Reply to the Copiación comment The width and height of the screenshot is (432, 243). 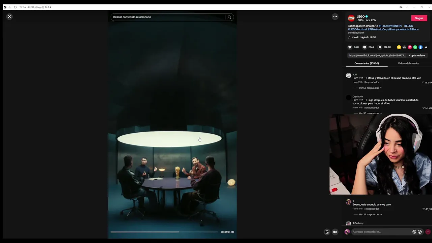372,108
